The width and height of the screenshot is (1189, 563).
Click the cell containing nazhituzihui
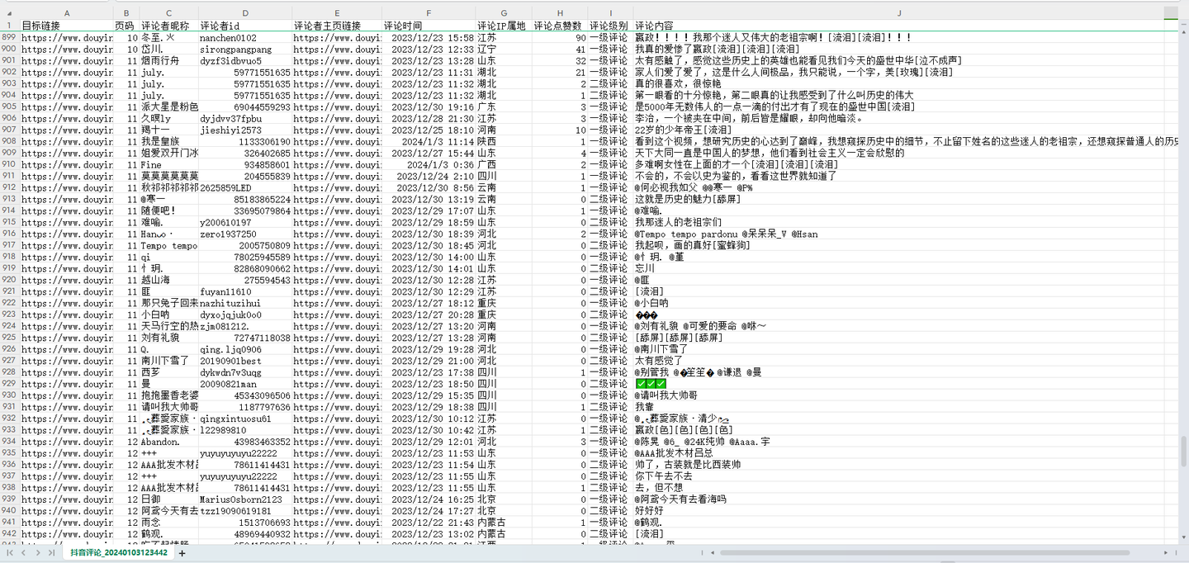coord(245,303)
